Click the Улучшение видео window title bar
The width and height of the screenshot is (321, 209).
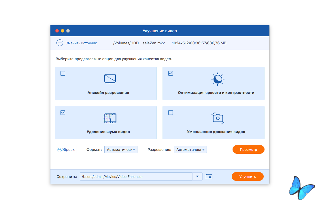[160, 31]
